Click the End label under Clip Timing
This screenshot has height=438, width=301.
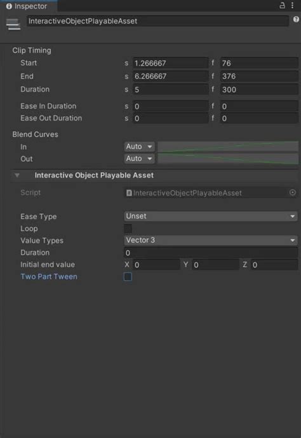pos(27,76)
